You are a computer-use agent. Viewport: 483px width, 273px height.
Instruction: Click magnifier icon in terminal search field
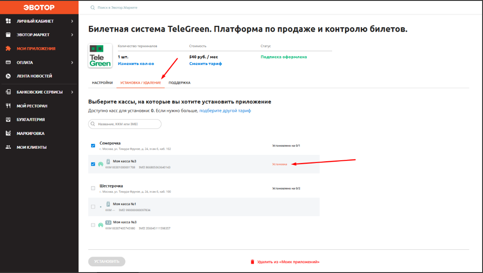(93, 124)
